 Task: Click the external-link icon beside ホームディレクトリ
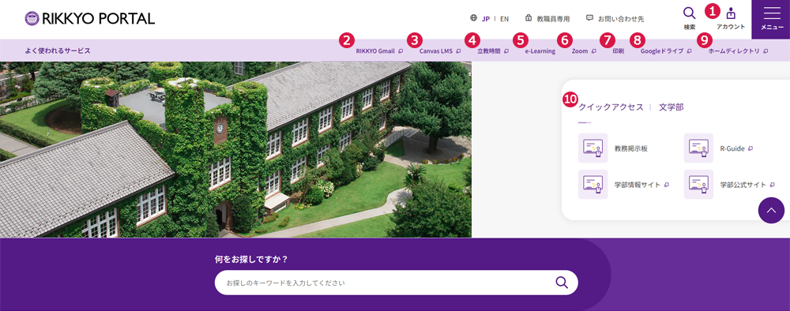click(x=766, y=51)
